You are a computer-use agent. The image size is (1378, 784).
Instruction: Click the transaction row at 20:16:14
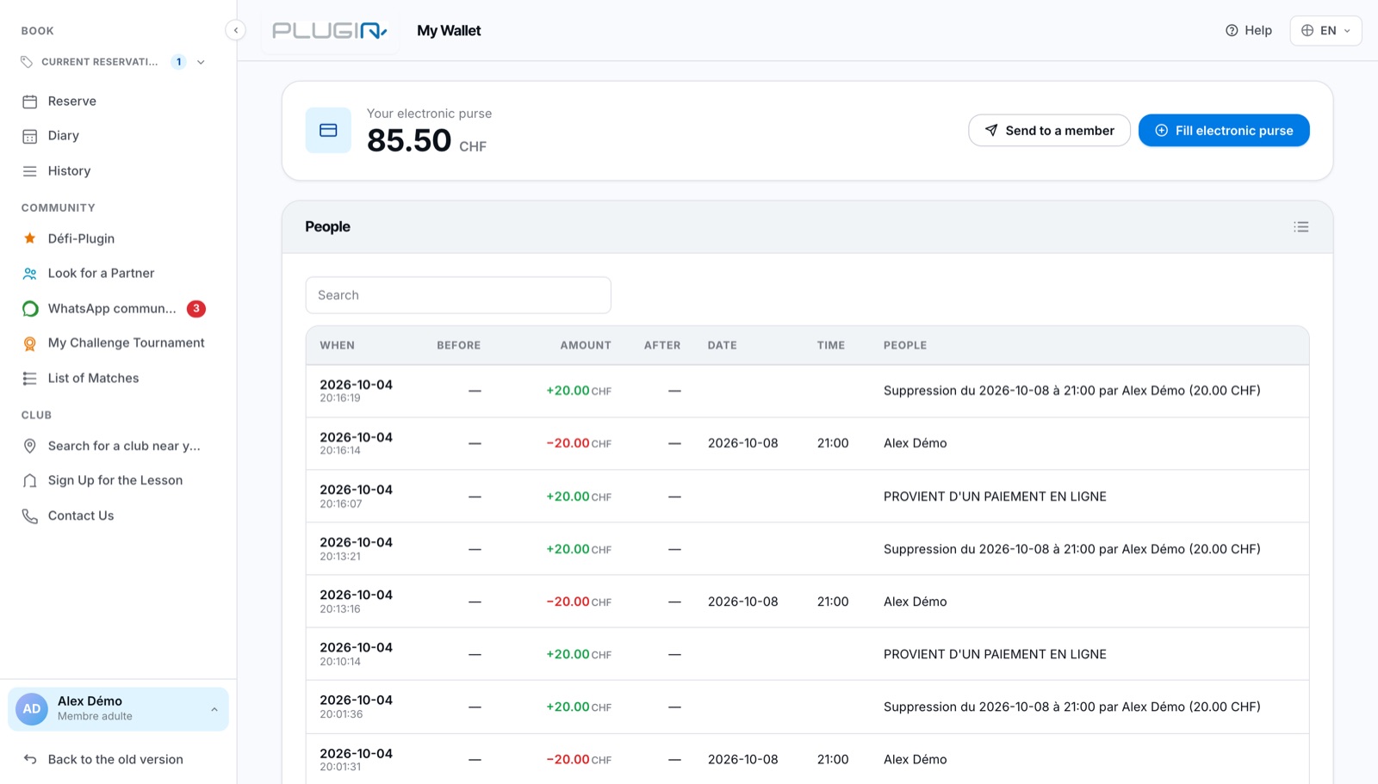pyautogui.click(x=807, y=443)
